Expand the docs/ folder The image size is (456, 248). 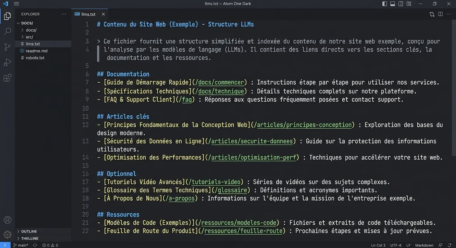(43, 30)
